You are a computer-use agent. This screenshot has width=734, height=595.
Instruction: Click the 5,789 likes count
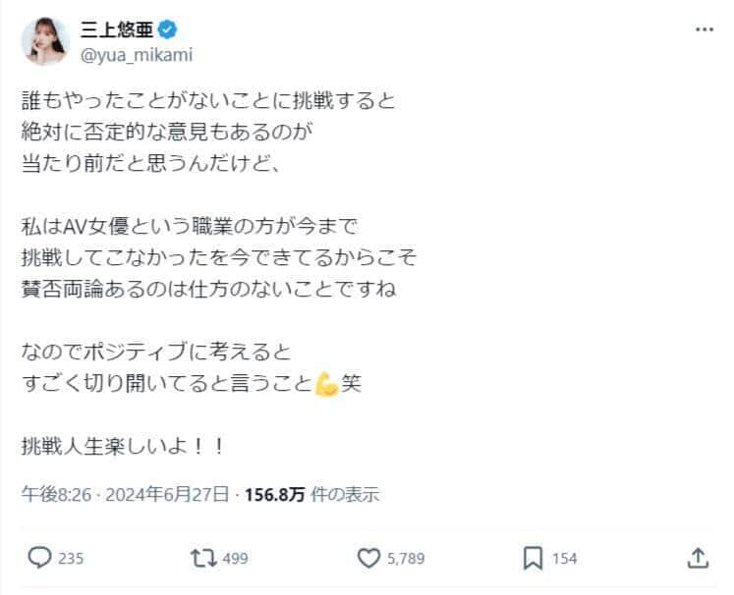(x=405, y=559)
